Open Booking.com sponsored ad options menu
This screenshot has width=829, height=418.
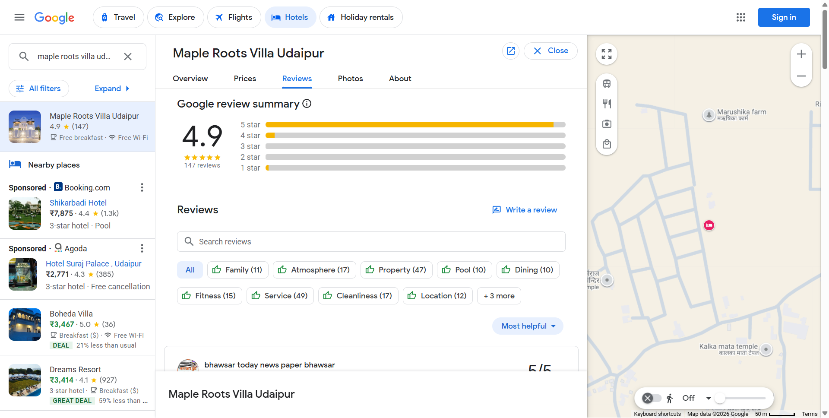(x=142, y=187)
